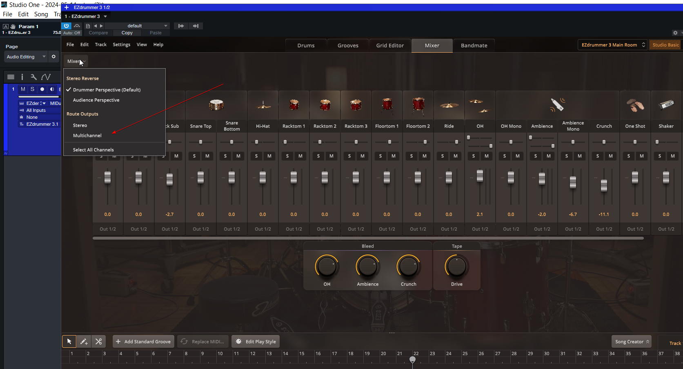The image size is (683, 369).
Task: Select Audience Perspective option
Action: click(96, 100)
